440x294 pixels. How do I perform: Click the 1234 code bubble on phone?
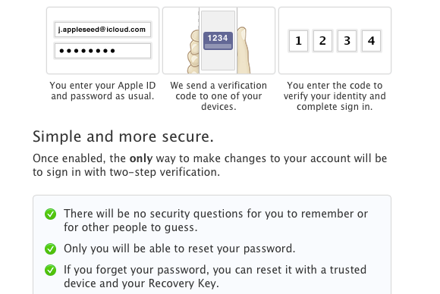coord(218,41)
